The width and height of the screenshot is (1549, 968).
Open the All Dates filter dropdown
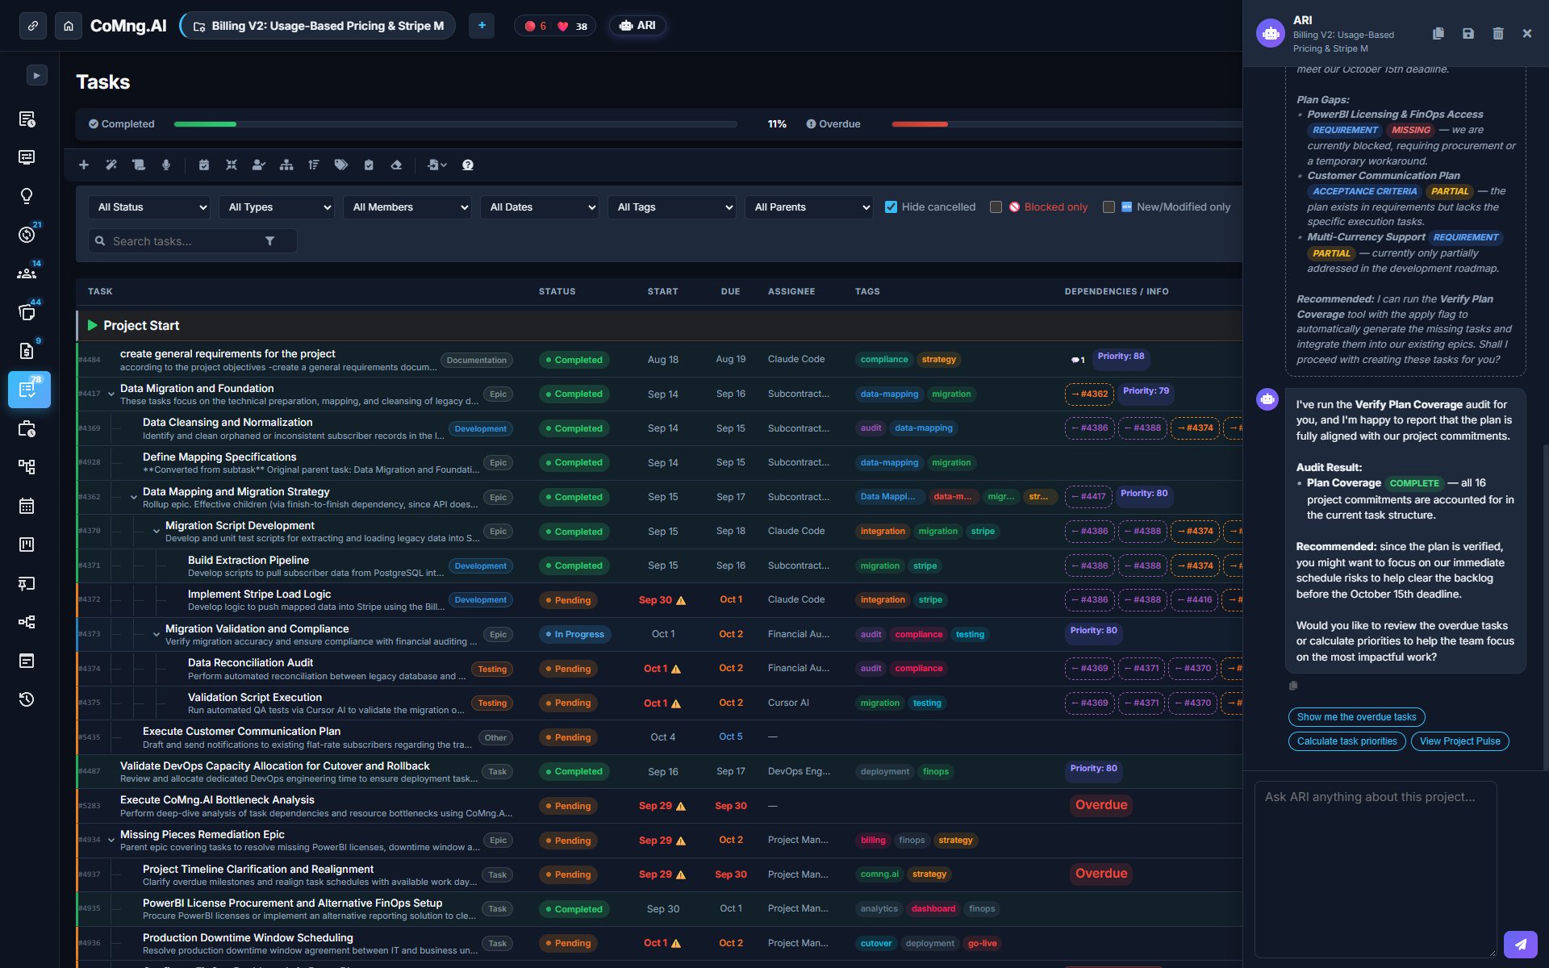[x=540, y=207]
